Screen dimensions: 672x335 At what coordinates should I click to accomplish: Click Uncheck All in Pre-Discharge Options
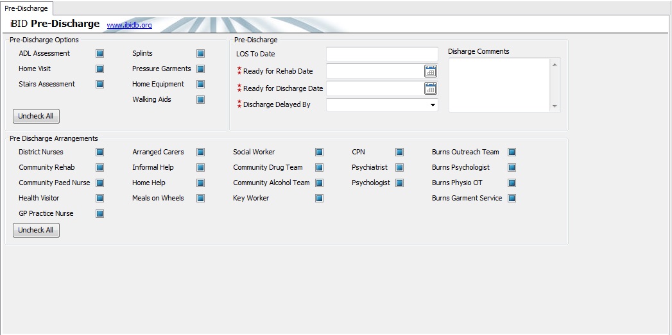pyautogui.click(x=36, y=116)
